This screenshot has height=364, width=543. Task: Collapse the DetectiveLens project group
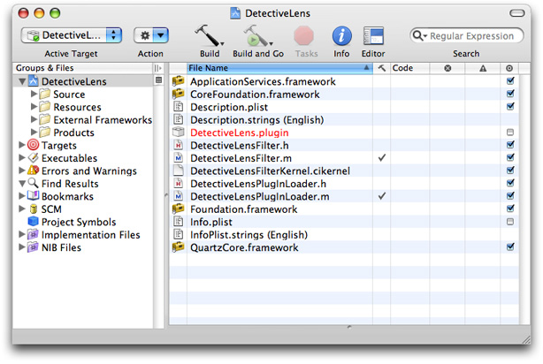tap(22, 81)
